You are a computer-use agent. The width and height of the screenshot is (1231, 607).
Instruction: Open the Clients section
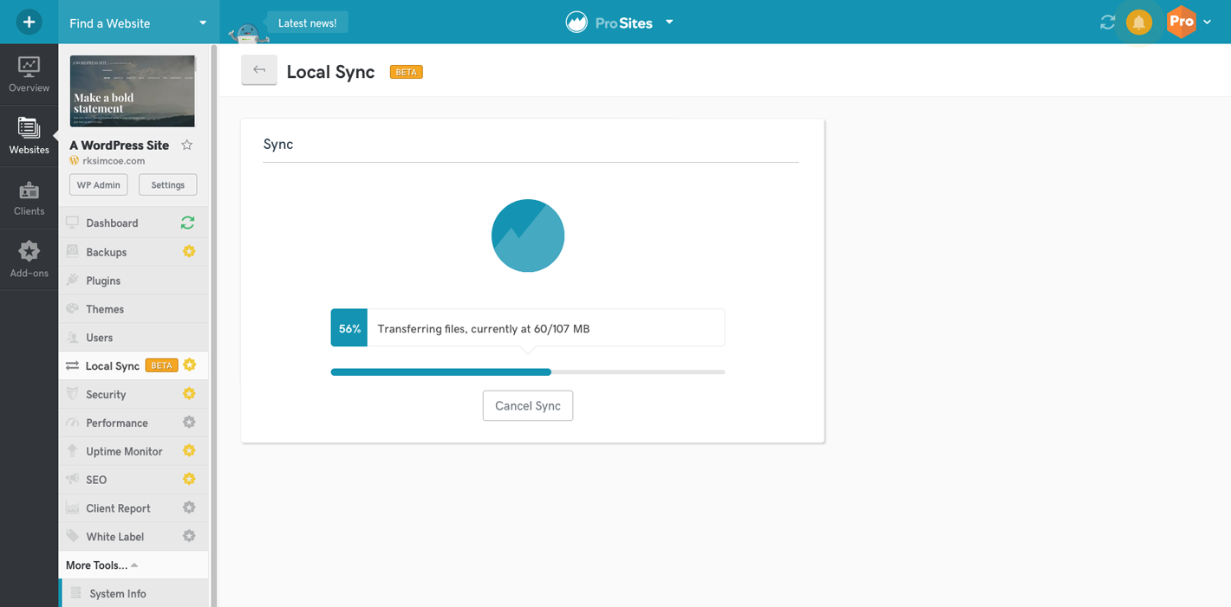[x=29, y=198]
